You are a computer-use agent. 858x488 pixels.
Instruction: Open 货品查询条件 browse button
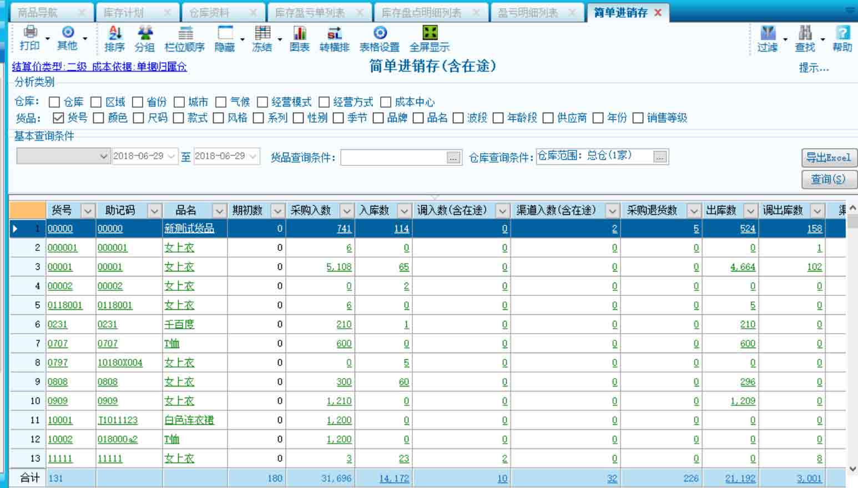pyautogui.click(x=453, y=158)
